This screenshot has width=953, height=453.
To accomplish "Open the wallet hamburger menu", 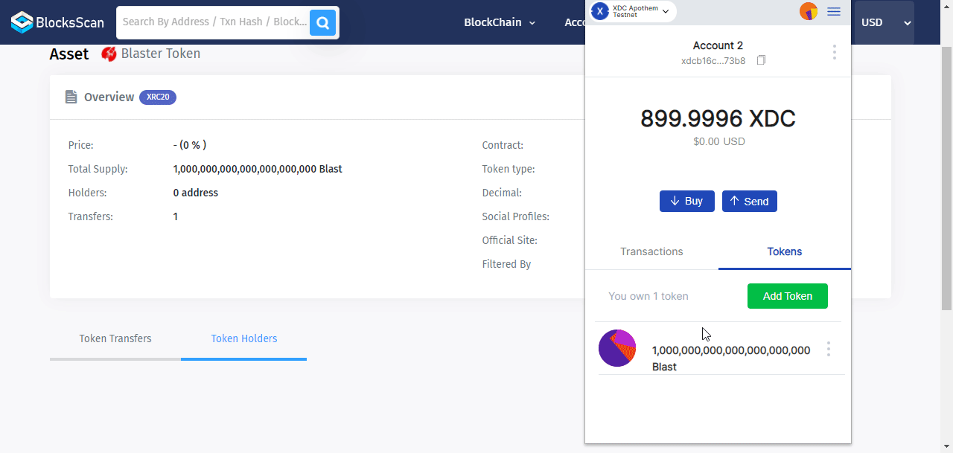I will pos(834,11).
